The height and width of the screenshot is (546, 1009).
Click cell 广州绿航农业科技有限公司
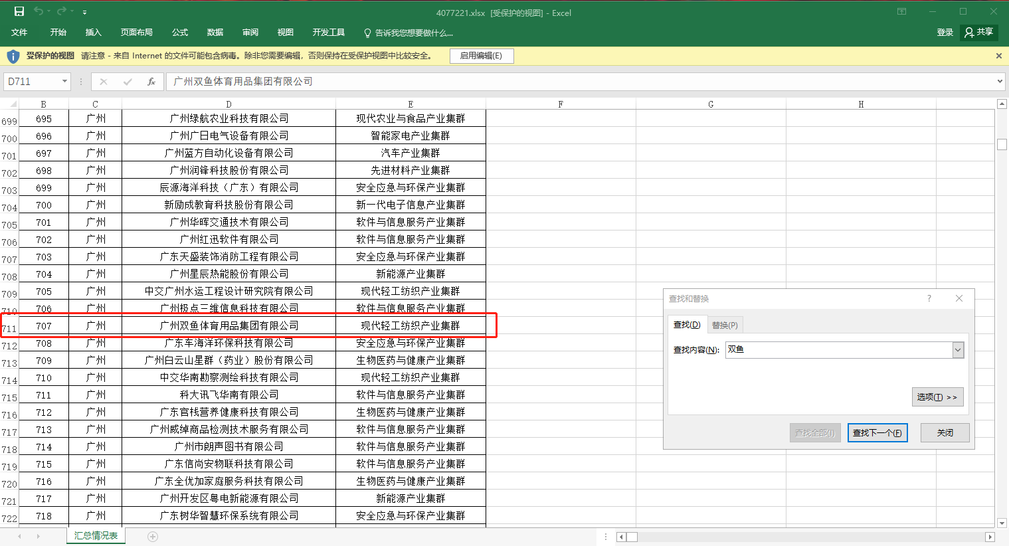coord(229,118)
